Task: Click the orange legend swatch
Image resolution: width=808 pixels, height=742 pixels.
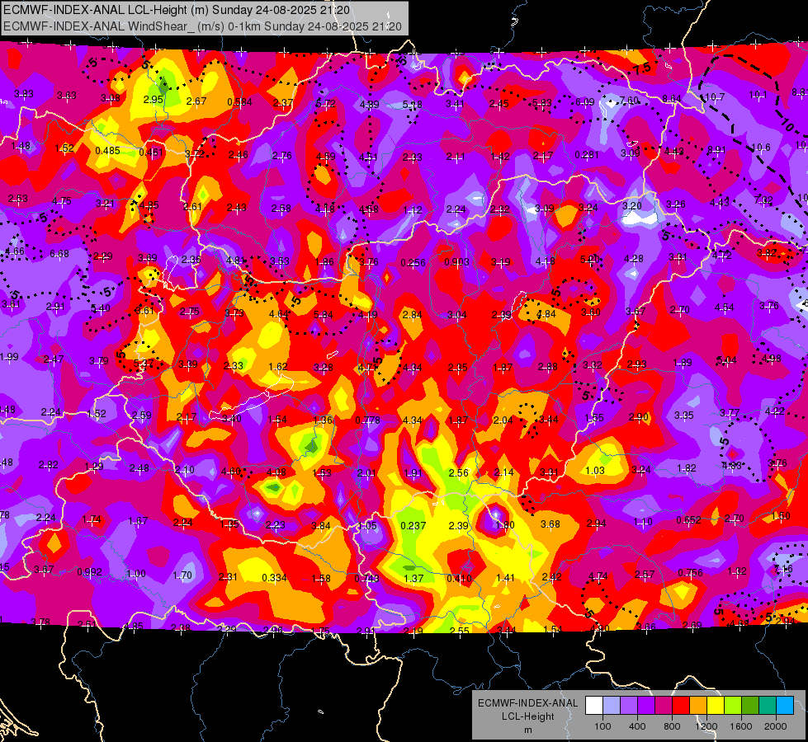Action: 698,706
